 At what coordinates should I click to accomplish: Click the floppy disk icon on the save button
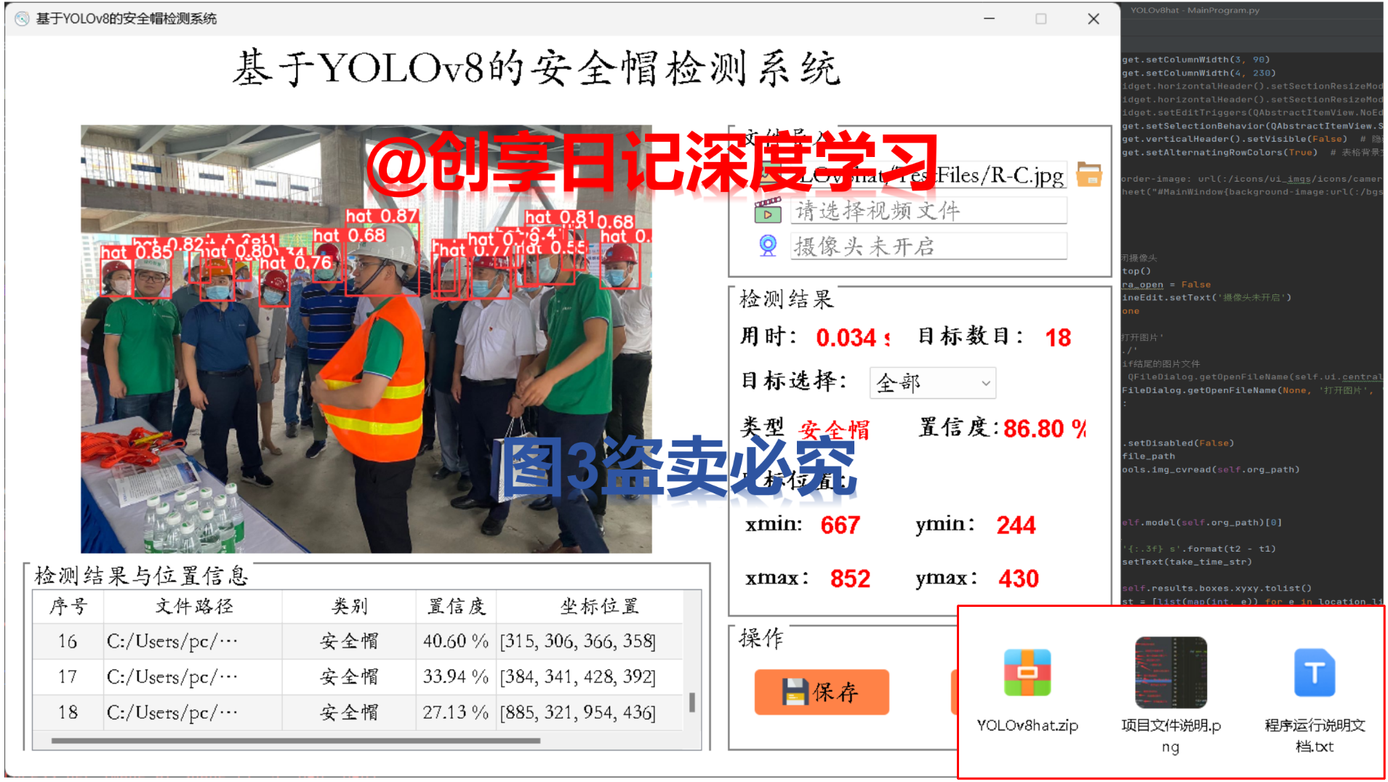796,692
